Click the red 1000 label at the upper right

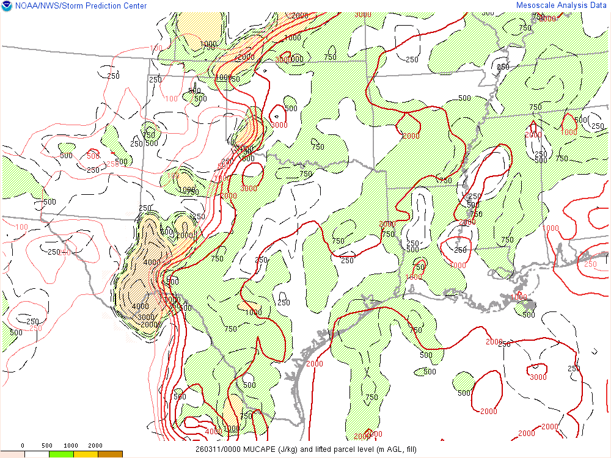(x=569, y=132)
